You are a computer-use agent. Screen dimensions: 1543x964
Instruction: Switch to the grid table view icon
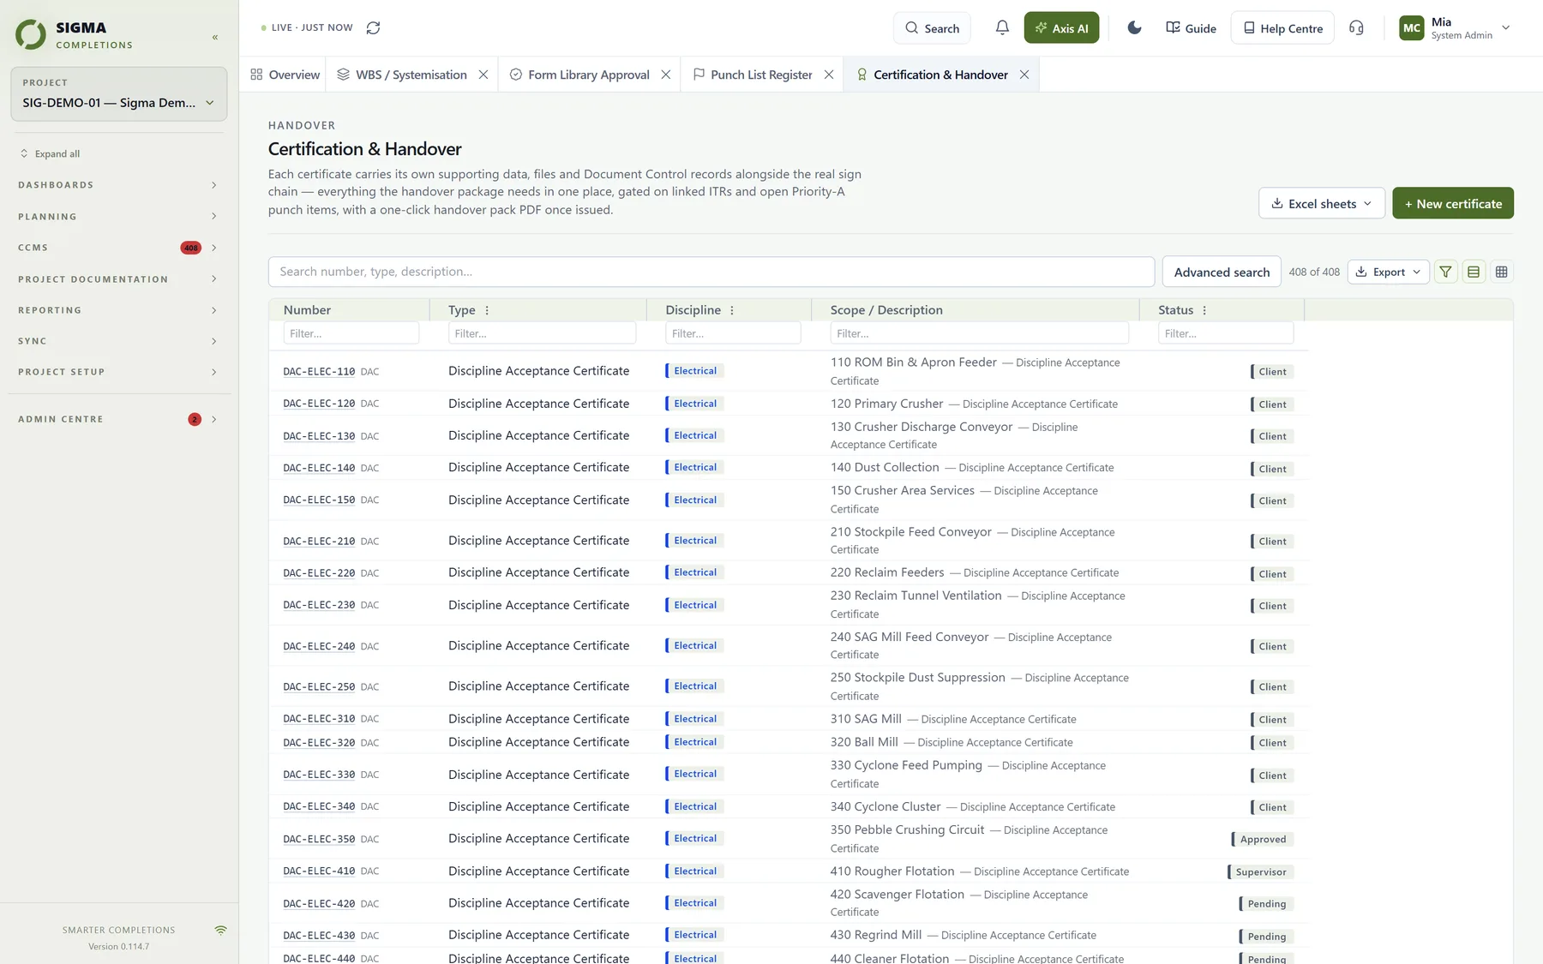coord(1501,272)
